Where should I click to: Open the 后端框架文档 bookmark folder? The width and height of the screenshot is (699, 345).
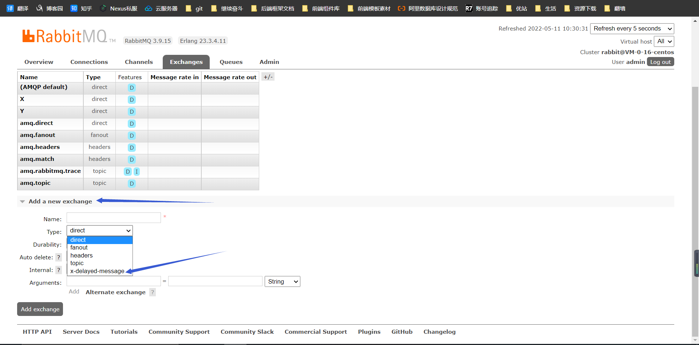pos(272,8)
